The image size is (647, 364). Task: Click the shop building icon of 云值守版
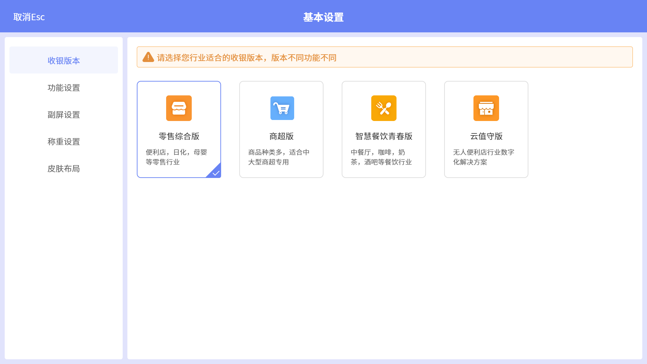coord(486,108)
